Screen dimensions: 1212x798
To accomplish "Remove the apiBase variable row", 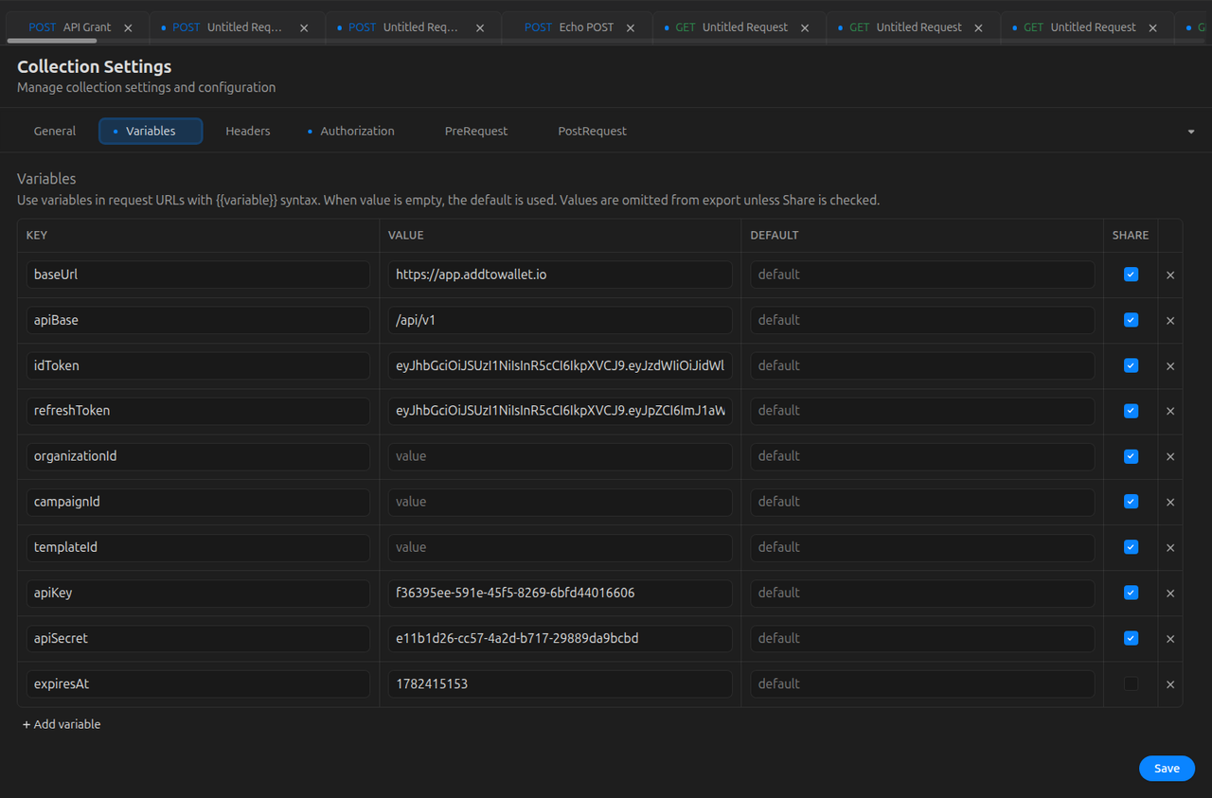I will (1170, 321).
